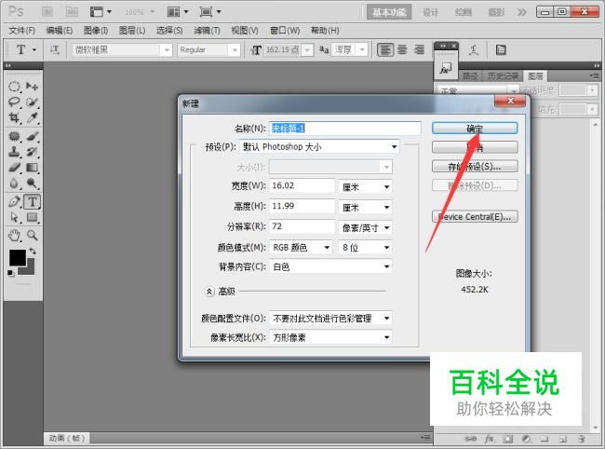Open the font style Regular dropdown

coord(235,50)
